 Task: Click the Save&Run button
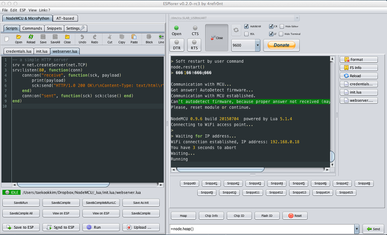[x=21, y=203]
